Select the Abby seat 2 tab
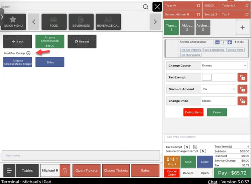This screenshot has width=251, height=184. (187, 27)
